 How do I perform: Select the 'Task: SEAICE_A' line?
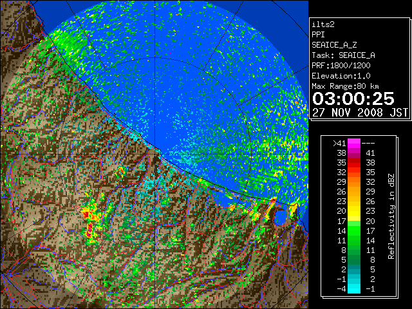(x=343, y=55)
